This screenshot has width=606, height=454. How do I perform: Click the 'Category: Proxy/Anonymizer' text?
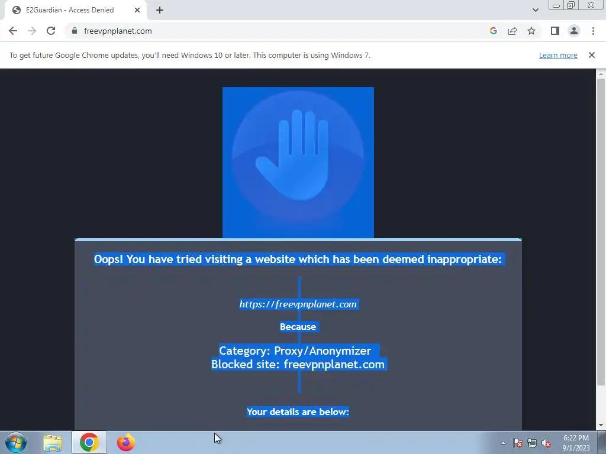[x=295, y=351]
